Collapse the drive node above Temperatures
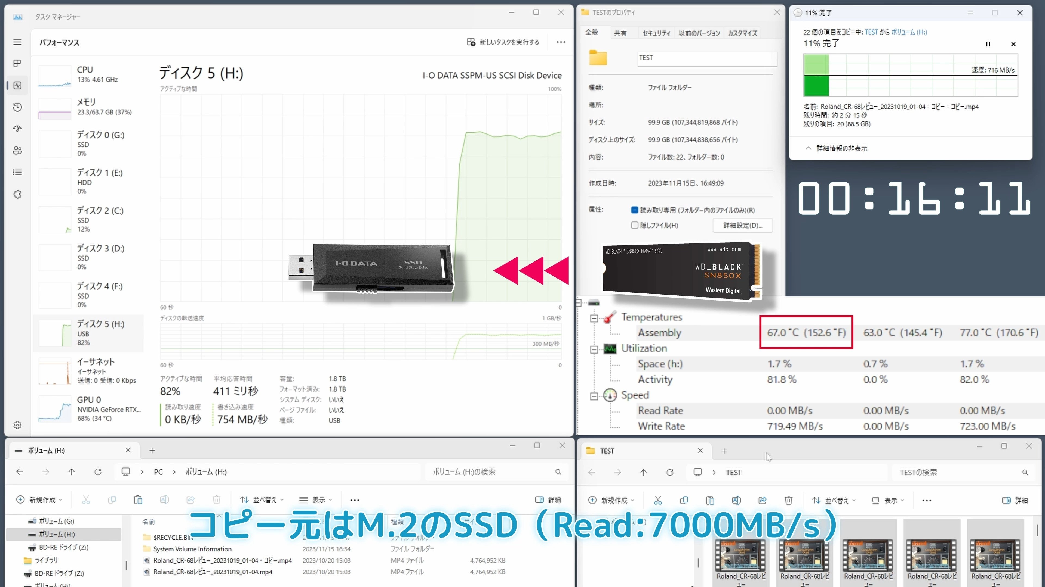Screen dimensions: 1045x587 click(x=579, y=303)
